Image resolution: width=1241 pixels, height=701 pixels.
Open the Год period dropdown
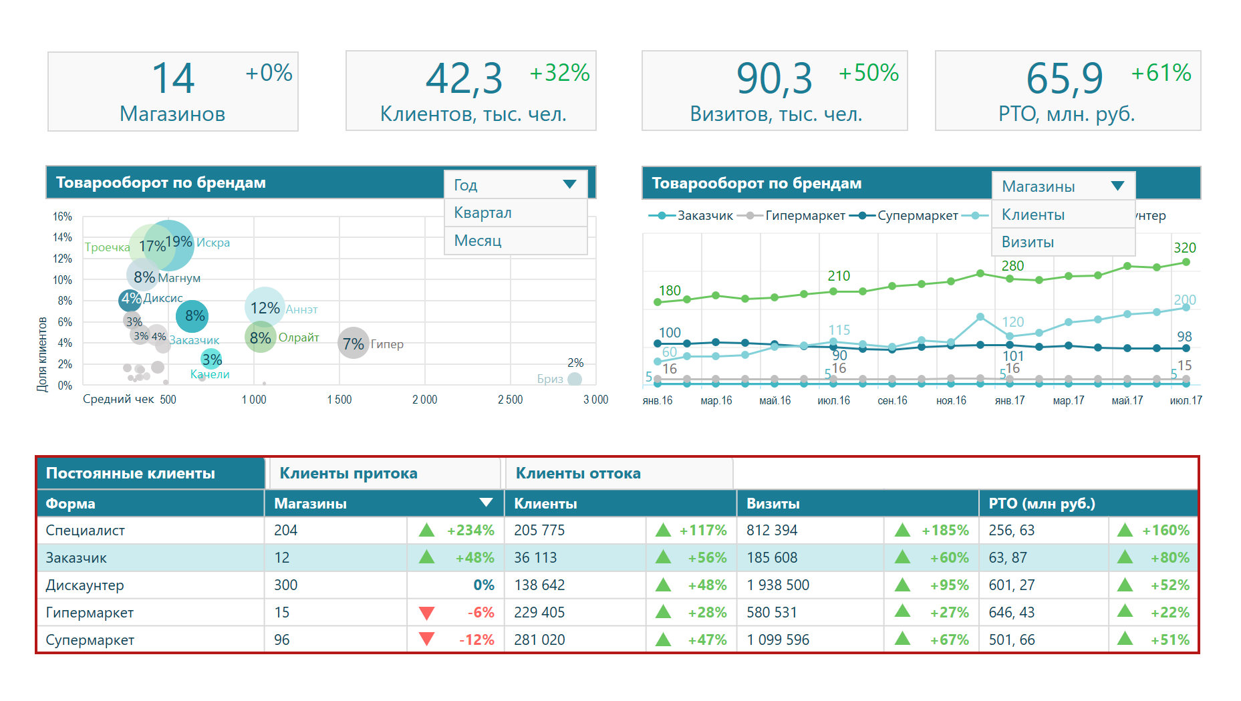point(515,184)
